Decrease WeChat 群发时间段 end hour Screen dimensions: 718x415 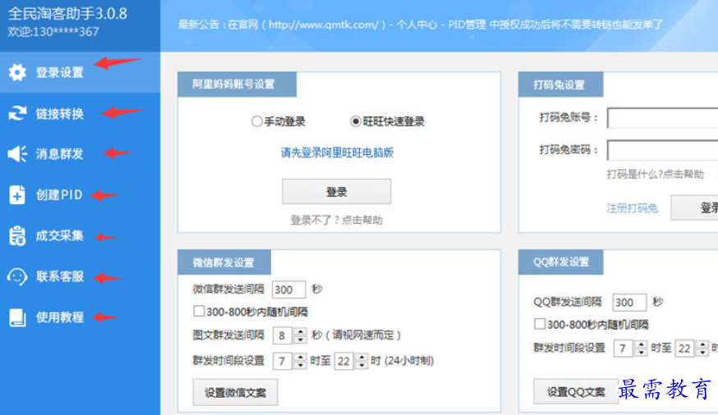(x=362, y=365)
